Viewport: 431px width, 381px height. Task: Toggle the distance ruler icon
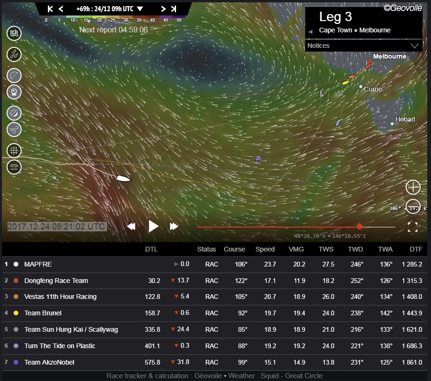click(x=14, y=167)
